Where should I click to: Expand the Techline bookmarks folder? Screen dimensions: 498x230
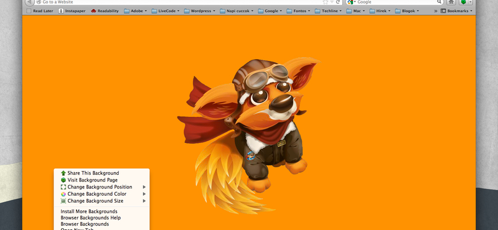point(329,11)
